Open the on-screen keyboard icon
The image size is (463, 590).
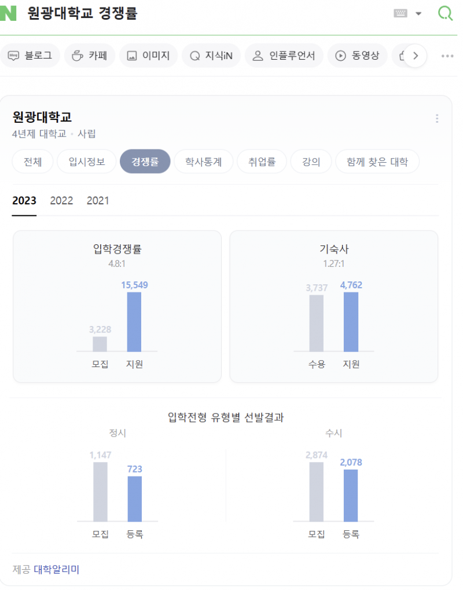[x=400, y=13]
